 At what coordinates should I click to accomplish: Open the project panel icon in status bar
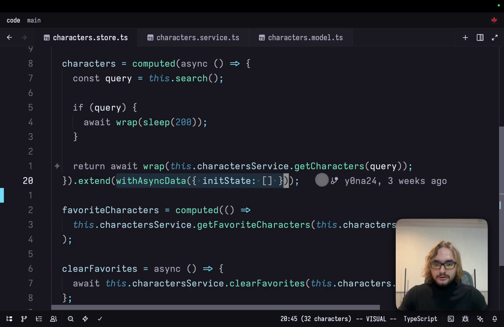tap(9, 319)
